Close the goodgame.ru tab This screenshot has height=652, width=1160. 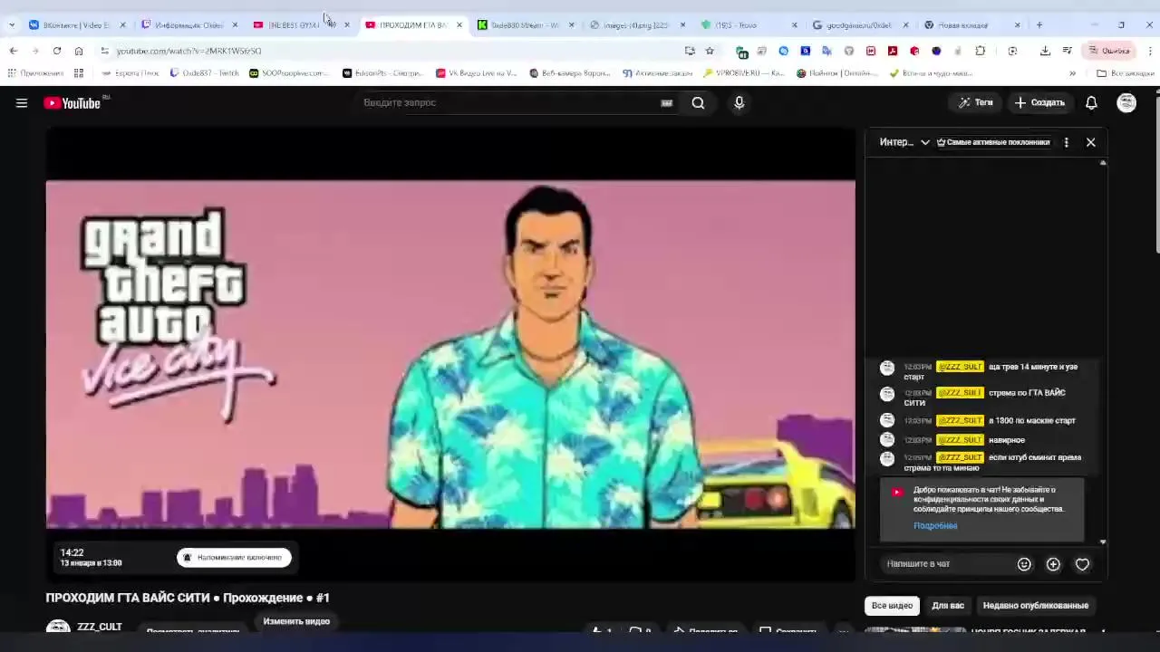905,24
